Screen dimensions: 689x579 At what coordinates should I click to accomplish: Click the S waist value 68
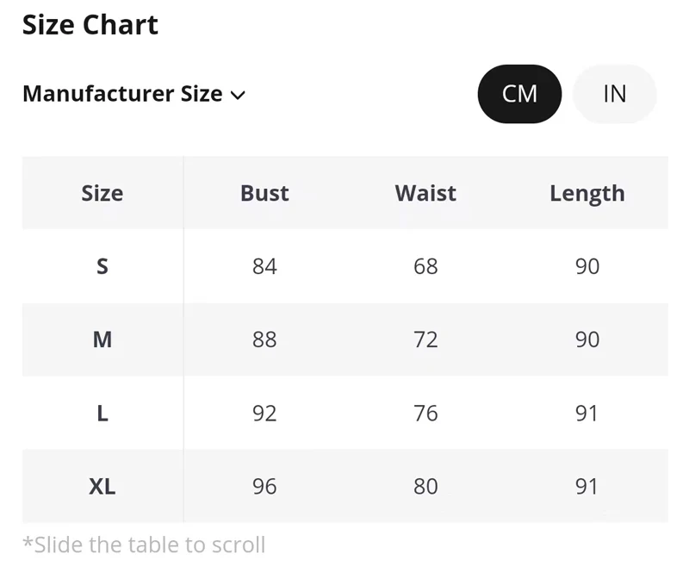pyautogui.click(x=425, y=266)
